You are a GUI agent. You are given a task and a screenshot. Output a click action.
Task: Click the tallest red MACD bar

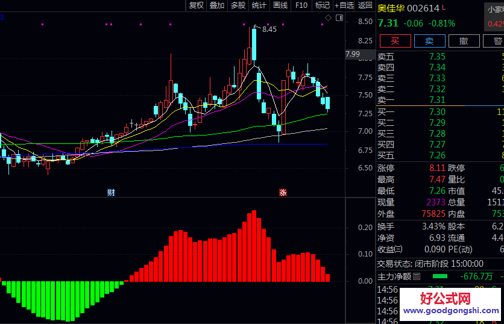[x=254, y=246]
